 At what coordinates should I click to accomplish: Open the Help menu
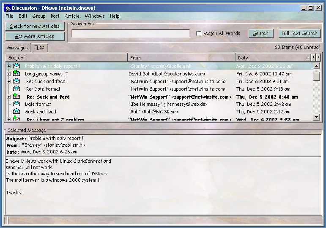(x=115, y=16)
